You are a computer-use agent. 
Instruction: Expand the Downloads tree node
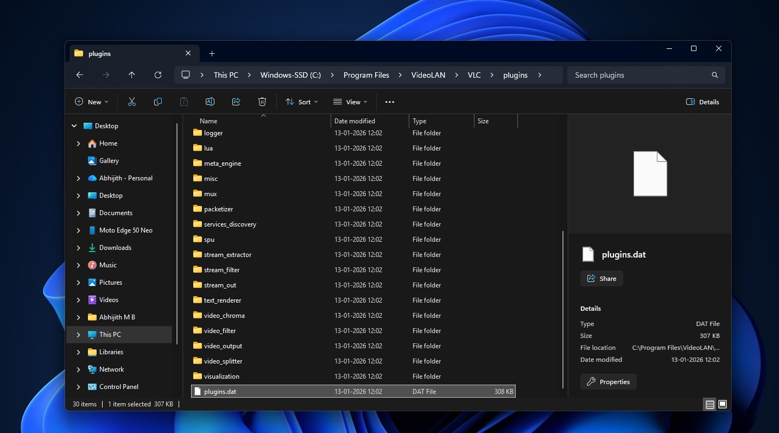click(79, 248)
